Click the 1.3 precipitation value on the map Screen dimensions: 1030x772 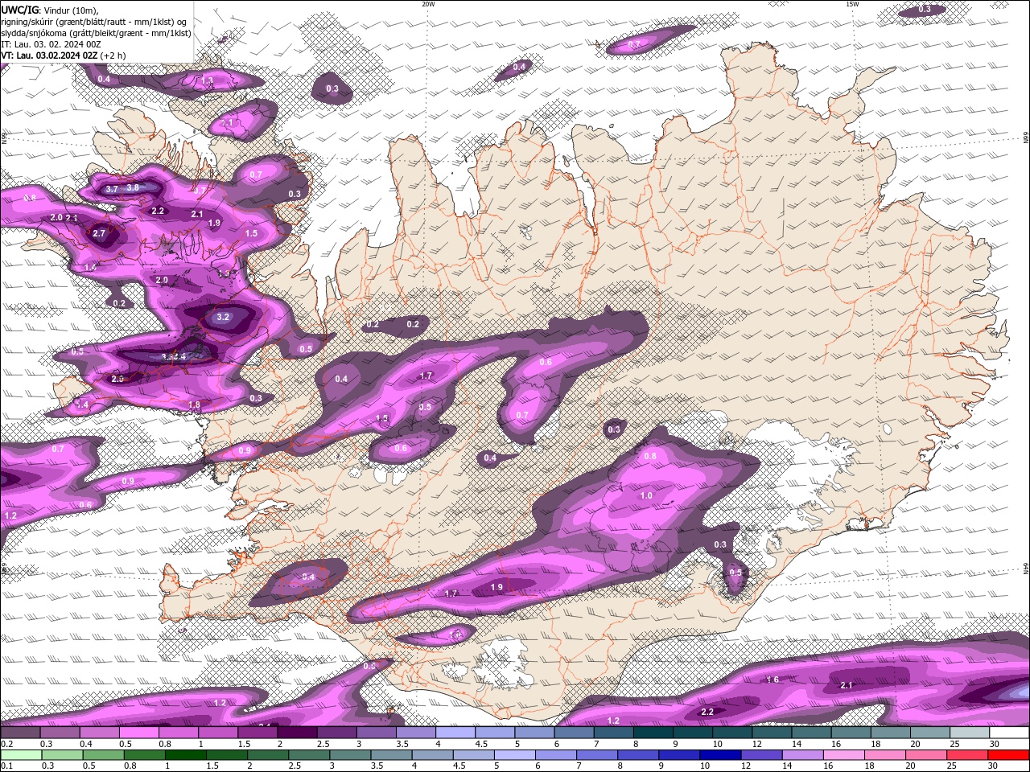(x=208, y=80)
